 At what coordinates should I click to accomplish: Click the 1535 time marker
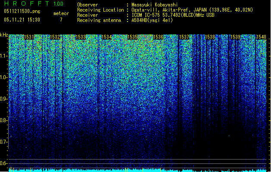point(132,37)
